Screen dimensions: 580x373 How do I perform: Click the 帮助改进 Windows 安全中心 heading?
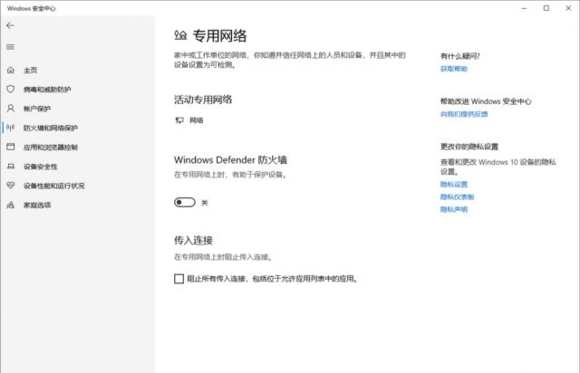[486, 101]
